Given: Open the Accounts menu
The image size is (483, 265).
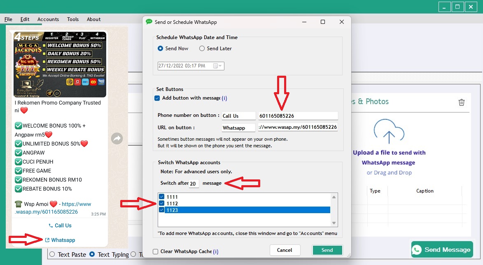Looking at the screenshot, I should 48,19.
